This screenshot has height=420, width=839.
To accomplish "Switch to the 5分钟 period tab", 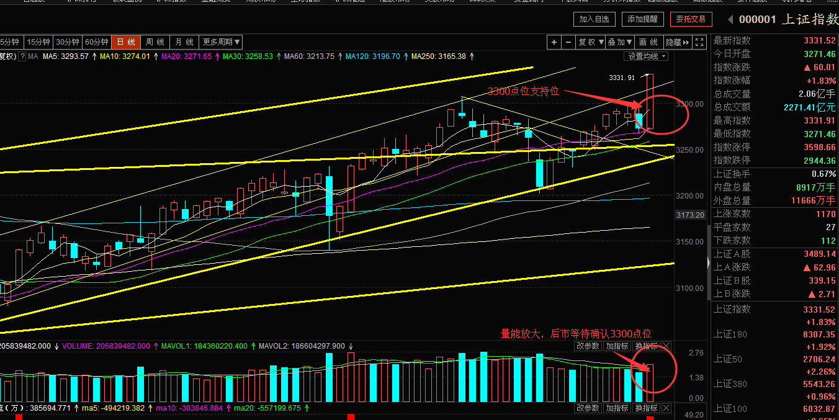I will point(11,42).
